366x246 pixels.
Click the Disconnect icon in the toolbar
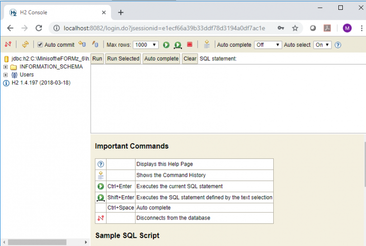coord(8,45)
